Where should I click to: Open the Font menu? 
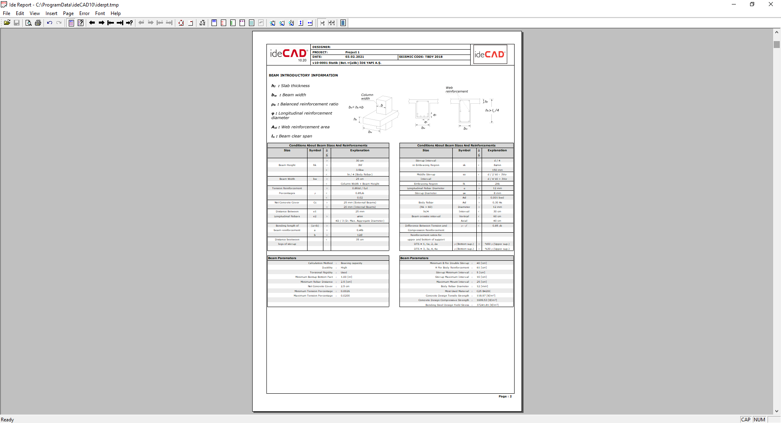[x=100, y=13]
